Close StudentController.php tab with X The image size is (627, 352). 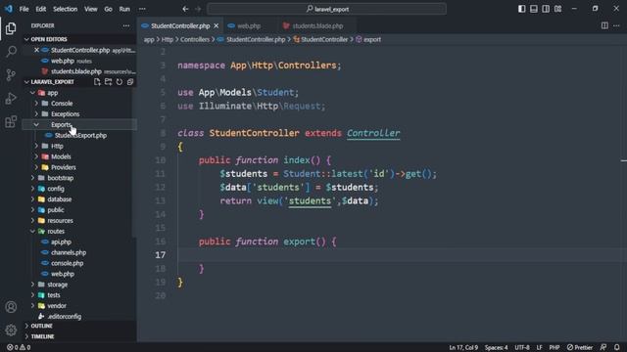[217, 25]
